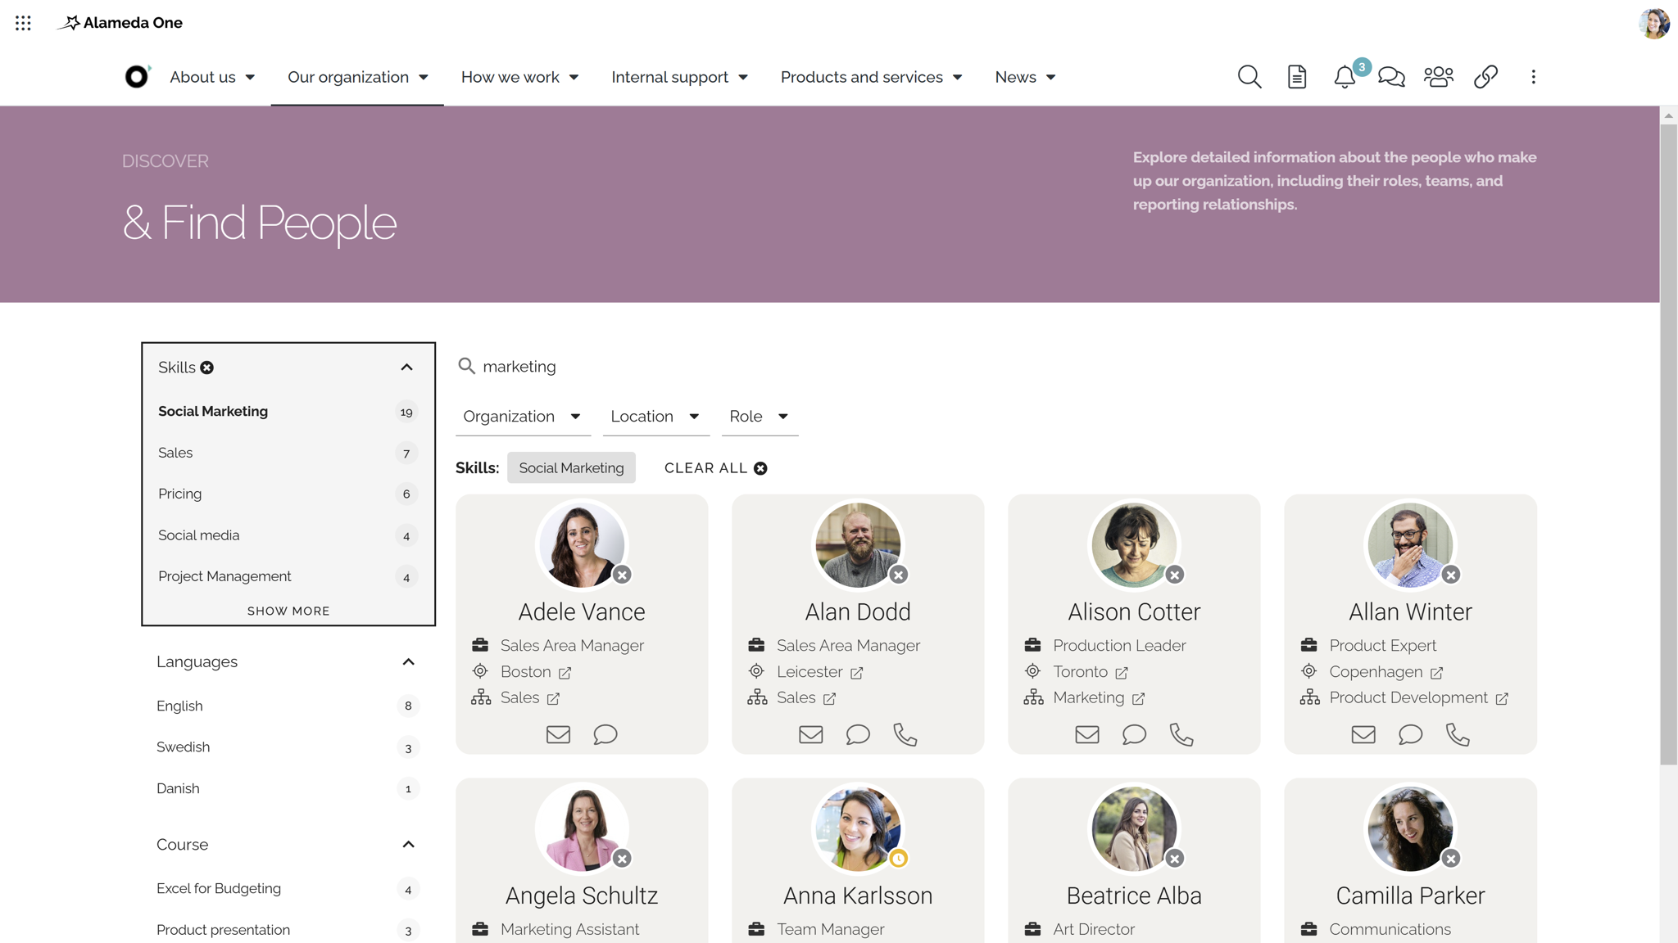Image resolution: width=1678 pixels, height=943 pixels.
Task: Send email to Allan Winter
Action: (x=1363, y=734)
